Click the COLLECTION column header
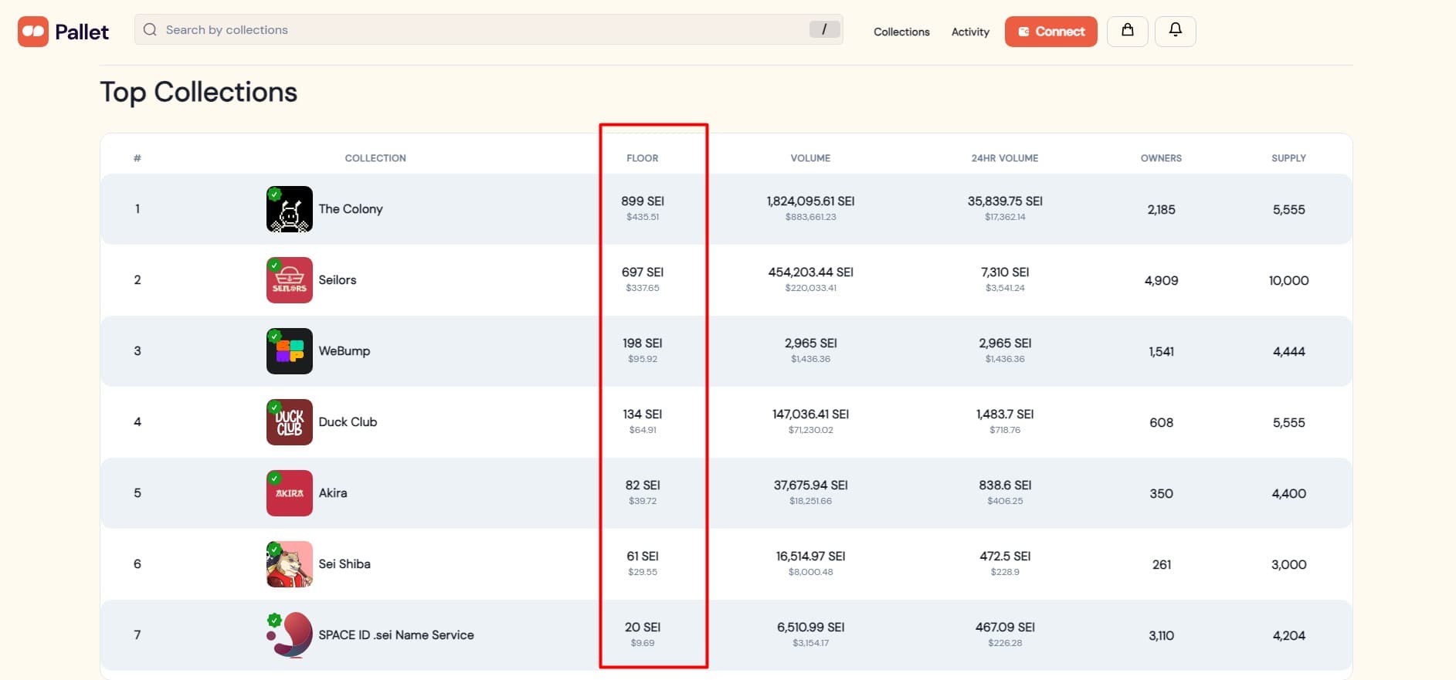Viewport: 1456px width, 680px height. pyautogui.click(x=375, y=158)
